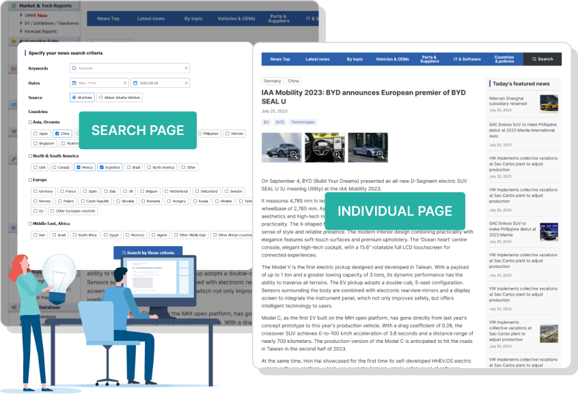Click the green Market & Tech Reports document icon
The height and width of the screenshot is (394, 578).
tap(14, 6)
